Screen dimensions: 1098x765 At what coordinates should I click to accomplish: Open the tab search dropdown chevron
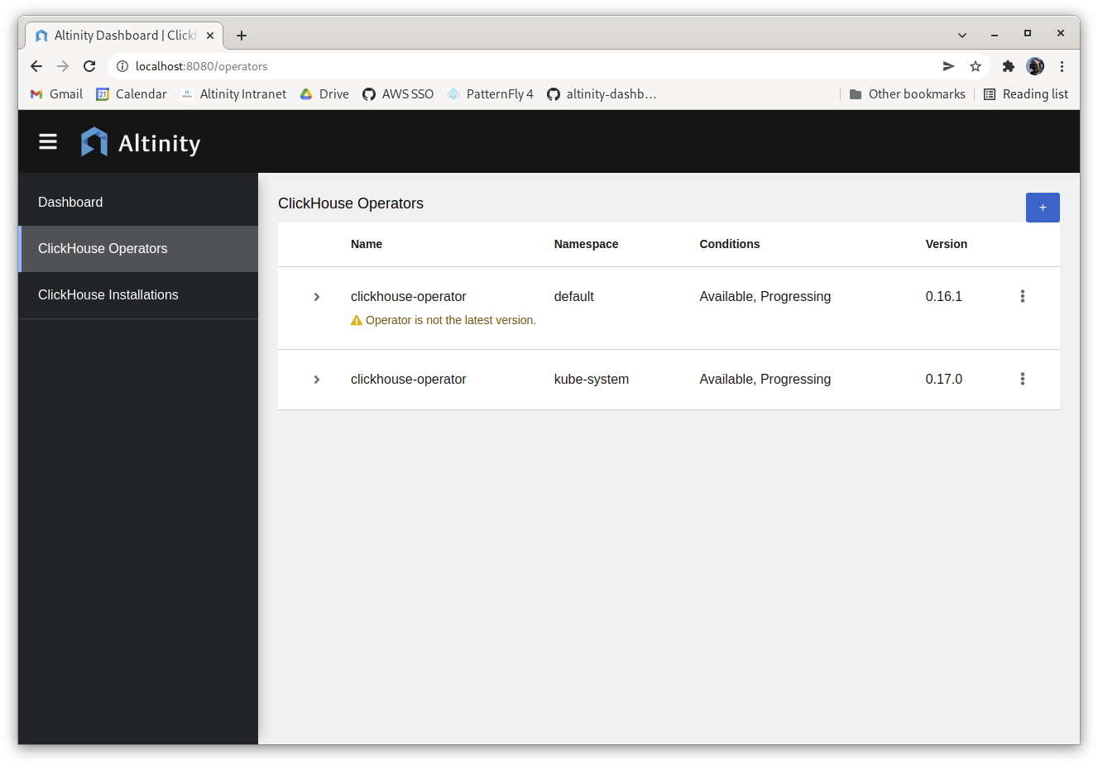tap(961, 35)
